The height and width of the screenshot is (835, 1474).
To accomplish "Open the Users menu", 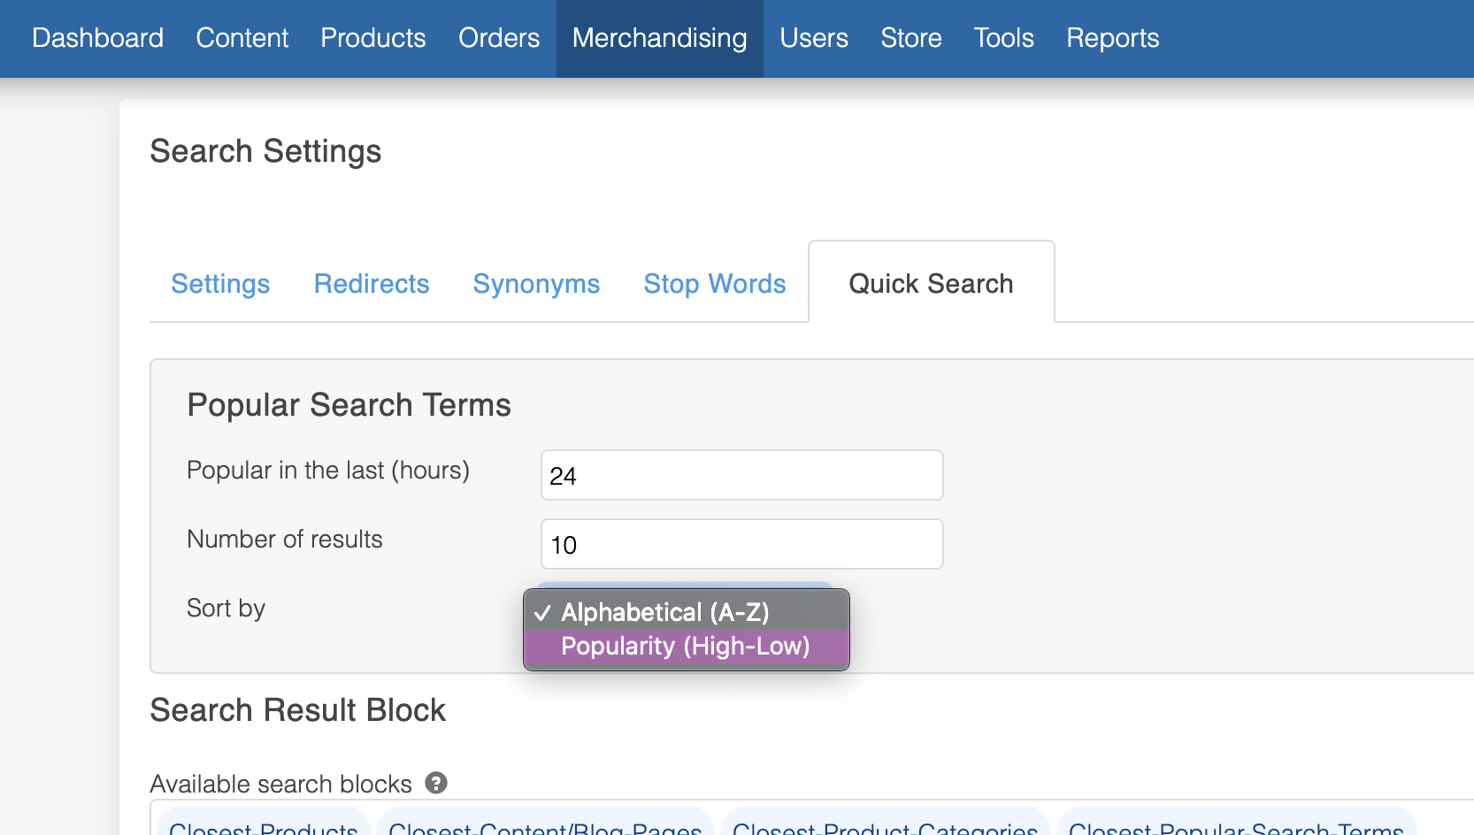I will [813, 38].
